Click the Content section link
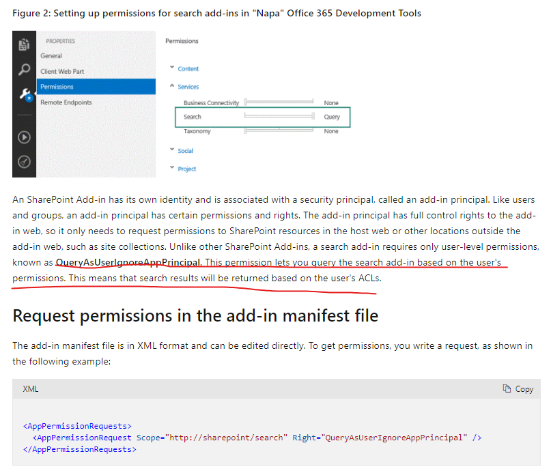This screenshot has width=551, height=469. pyautogui.click(x=188, y=69)
